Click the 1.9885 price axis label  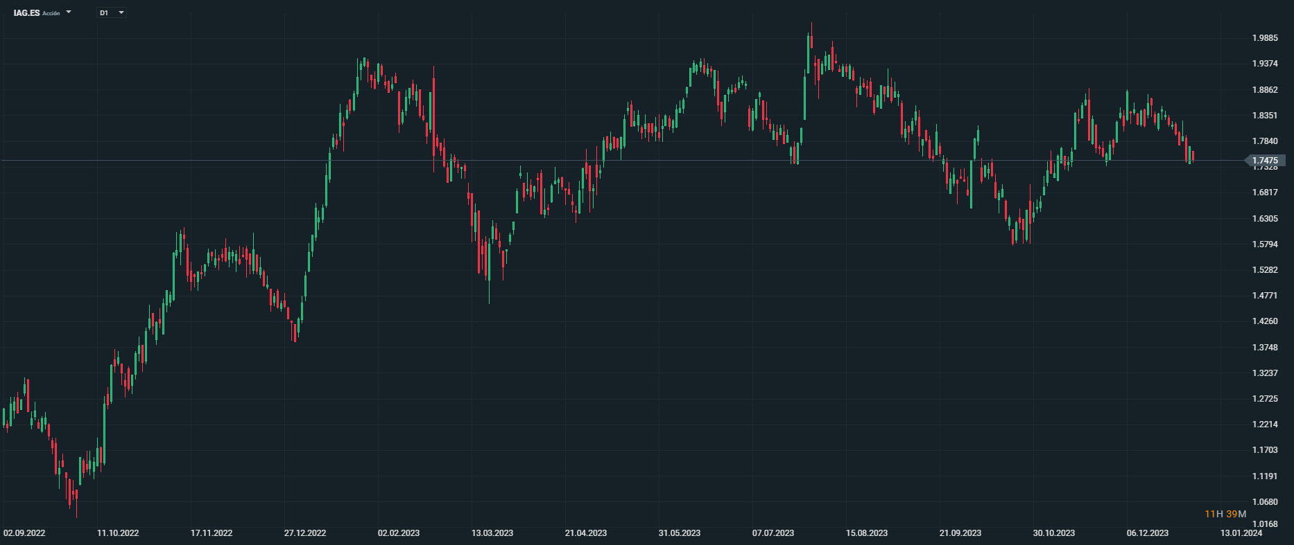1265,38
